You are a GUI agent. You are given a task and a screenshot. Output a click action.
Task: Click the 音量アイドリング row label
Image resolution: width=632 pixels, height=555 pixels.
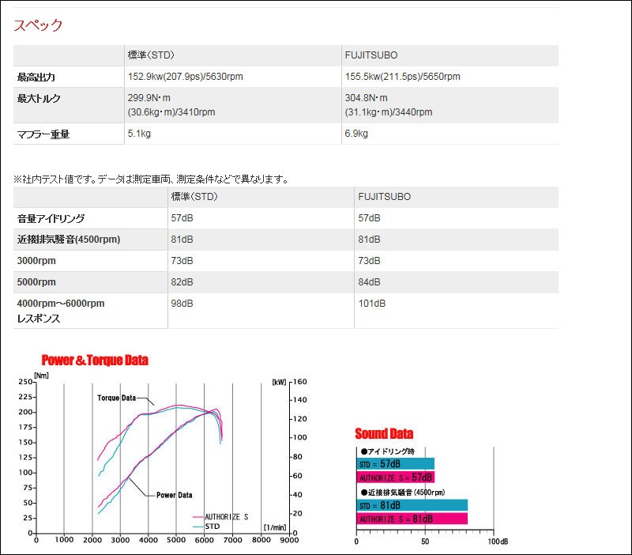[51, 219]
